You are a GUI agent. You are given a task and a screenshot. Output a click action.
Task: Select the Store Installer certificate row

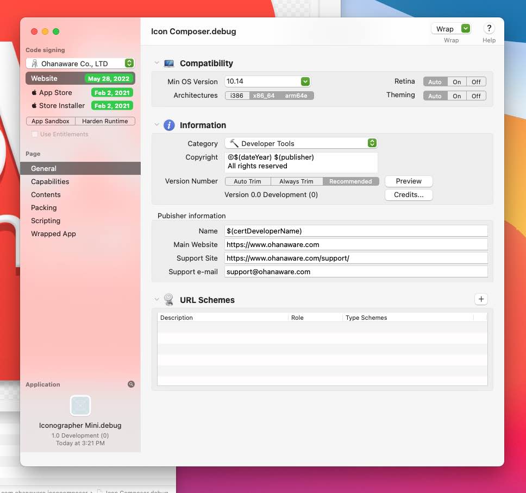pos(80,105)
